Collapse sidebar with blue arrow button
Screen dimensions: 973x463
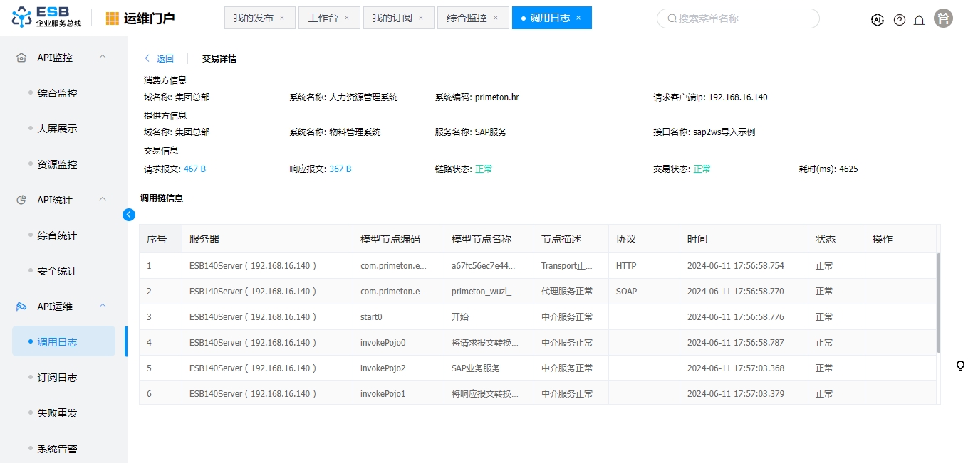pyautogui.click(x=129, y=215)
